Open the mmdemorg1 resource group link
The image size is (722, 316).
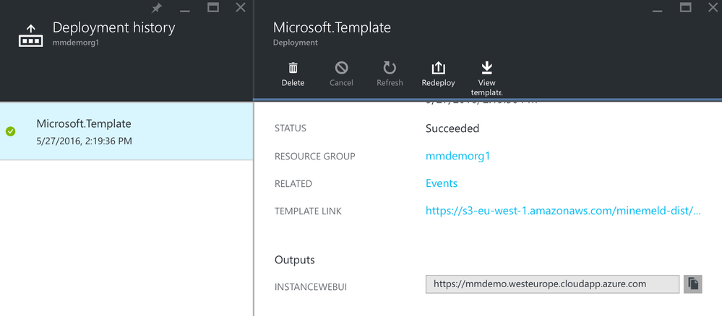pos(457,156)
